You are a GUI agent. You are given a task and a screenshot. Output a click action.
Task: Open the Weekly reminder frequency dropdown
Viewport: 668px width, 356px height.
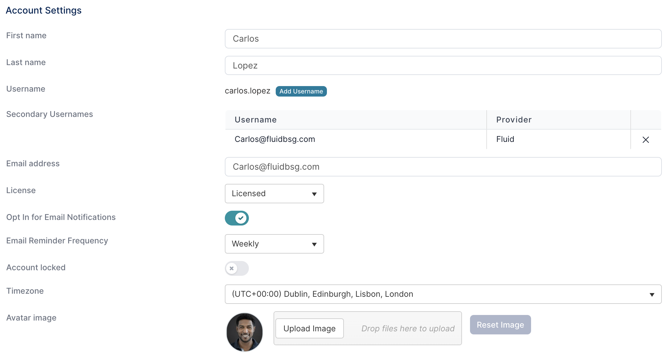274,244
